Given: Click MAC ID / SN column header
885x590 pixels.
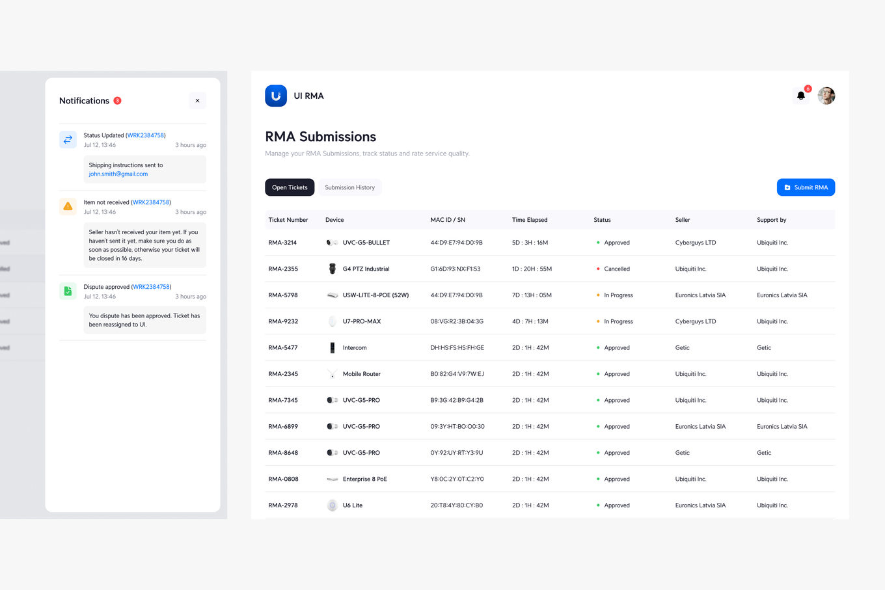Looking at the screenshot, I should click(448, 220).
